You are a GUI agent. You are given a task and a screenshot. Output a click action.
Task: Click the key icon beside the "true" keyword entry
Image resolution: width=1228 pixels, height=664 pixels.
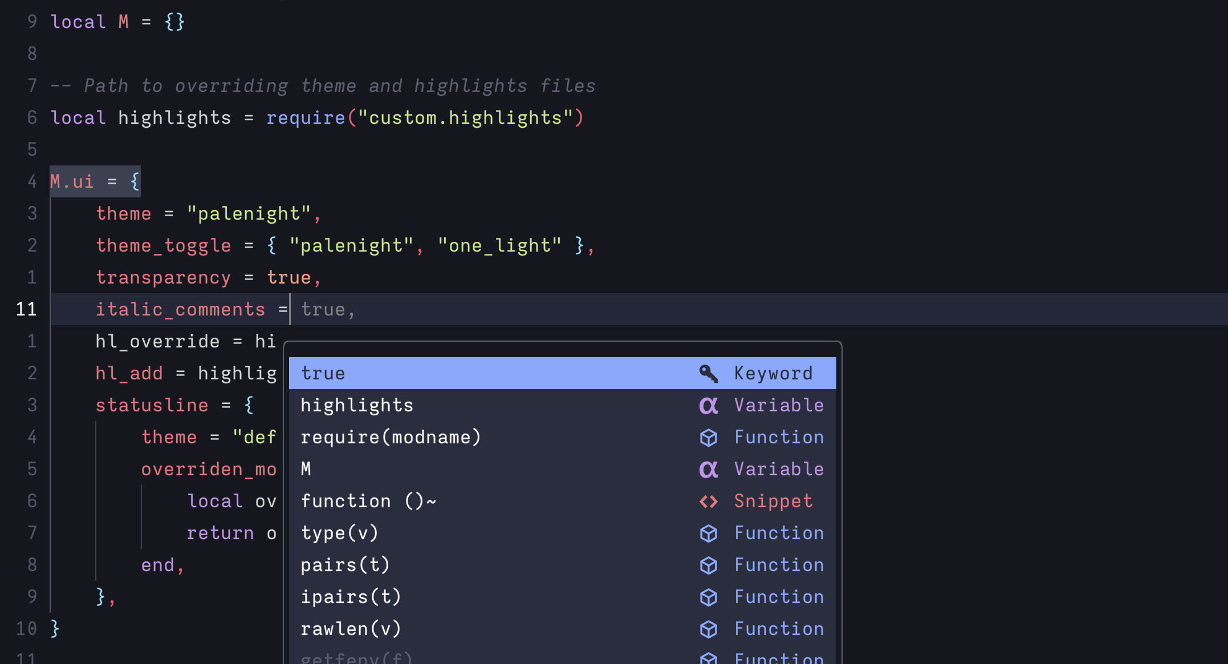pyautogui.click(x=707, y=373)
